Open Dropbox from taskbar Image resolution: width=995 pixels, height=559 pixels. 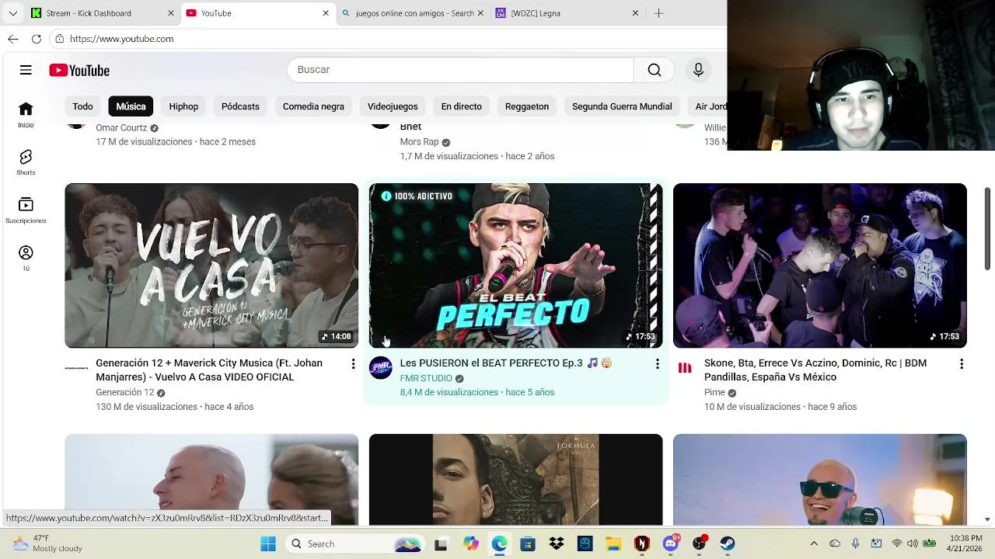(556, 543)
